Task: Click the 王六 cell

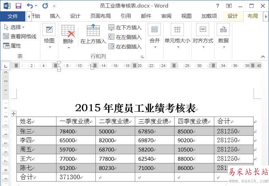Action: click(x=36, y=159)
